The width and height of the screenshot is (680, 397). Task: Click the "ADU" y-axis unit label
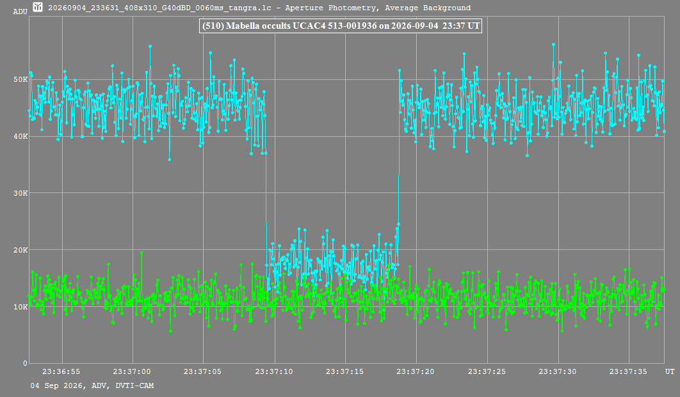(20, 12)
